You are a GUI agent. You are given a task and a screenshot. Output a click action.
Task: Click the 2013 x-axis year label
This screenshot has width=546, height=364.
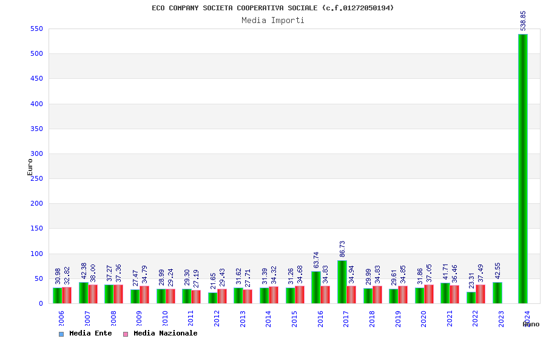coord(243,318)
